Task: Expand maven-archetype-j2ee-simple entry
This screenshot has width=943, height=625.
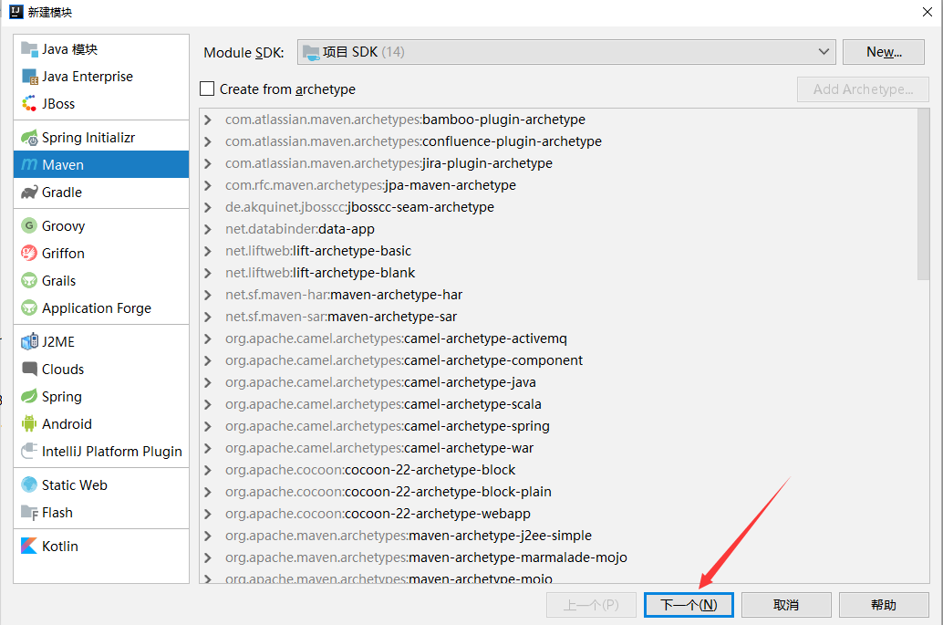Action: 208,536
